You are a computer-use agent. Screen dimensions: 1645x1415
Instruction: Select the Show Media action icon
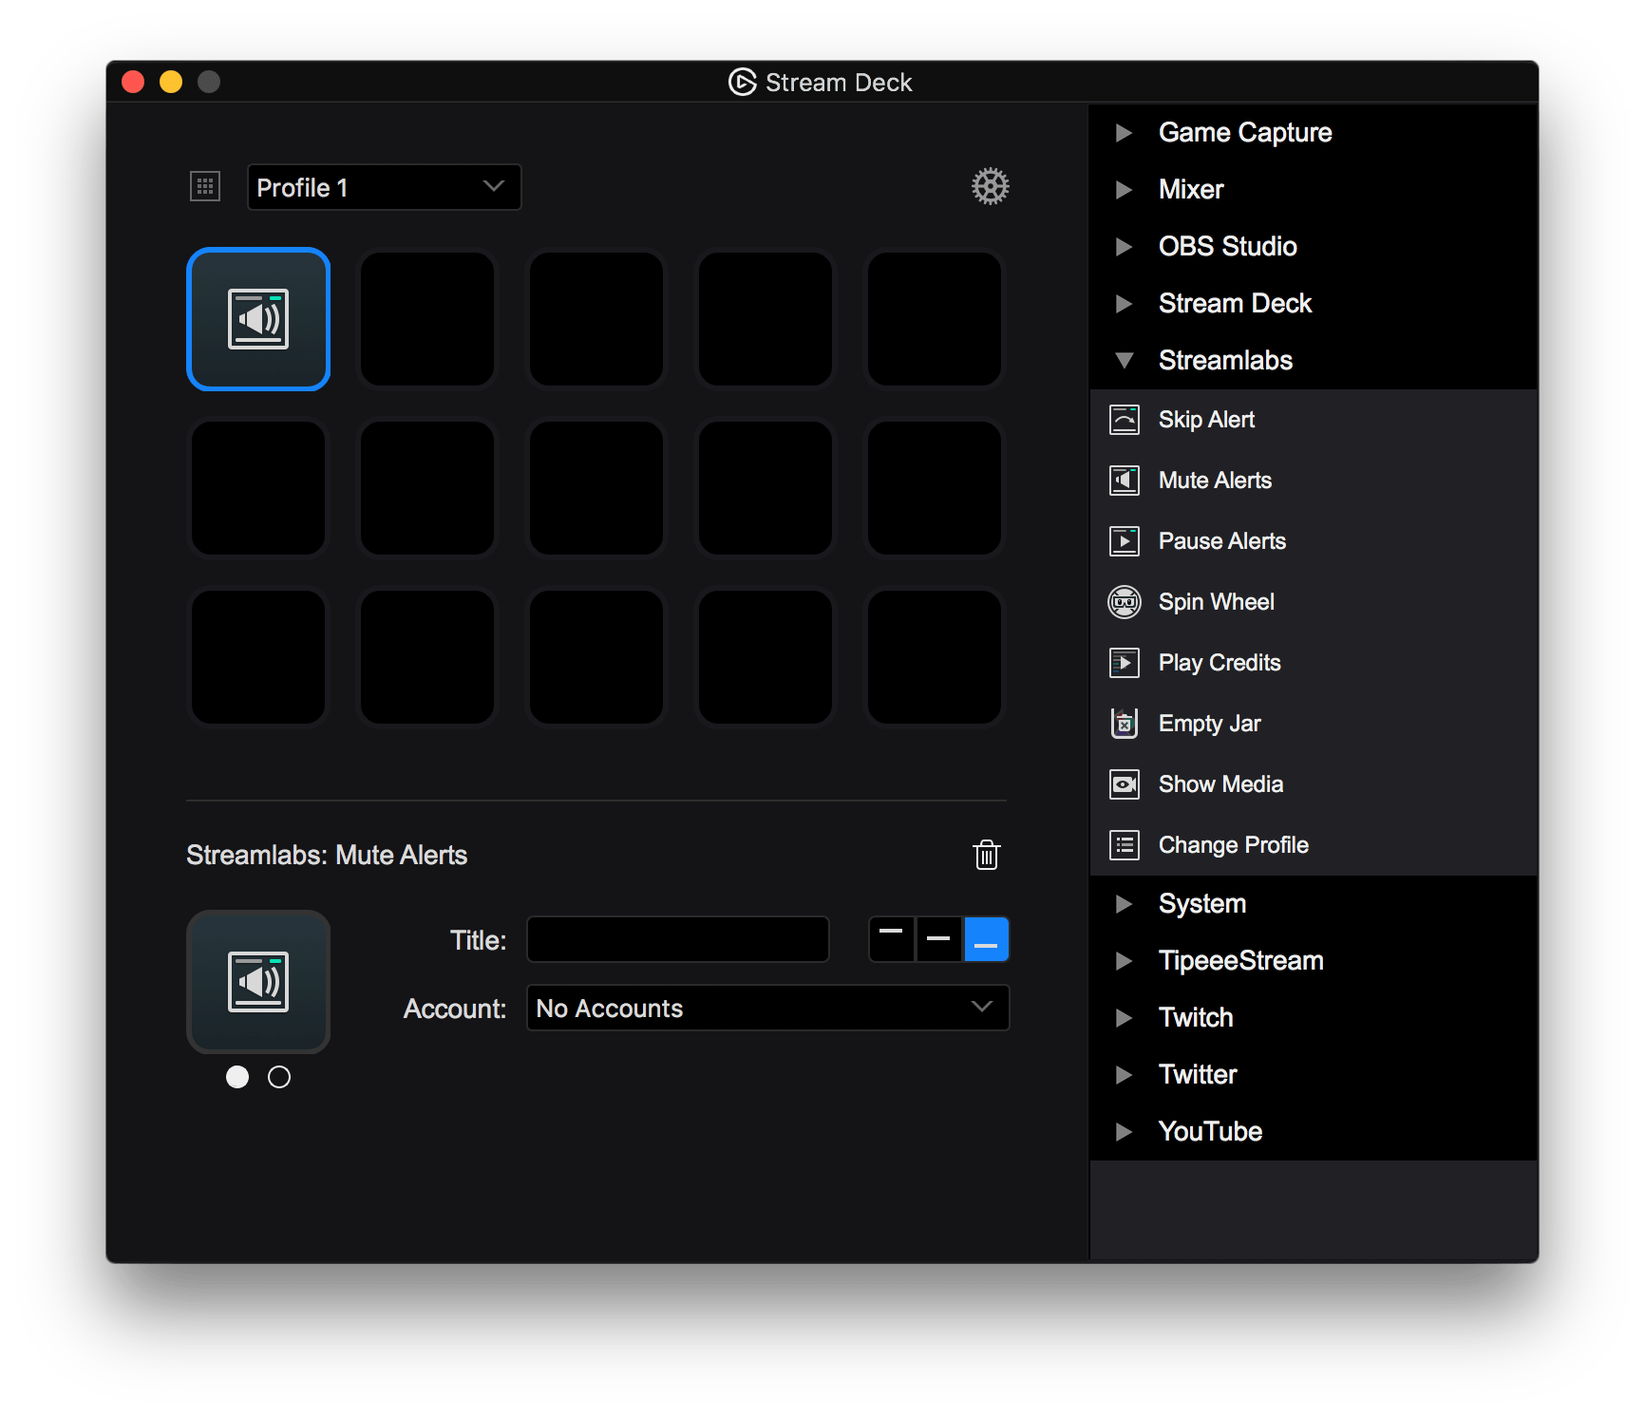click(1125, 783)
